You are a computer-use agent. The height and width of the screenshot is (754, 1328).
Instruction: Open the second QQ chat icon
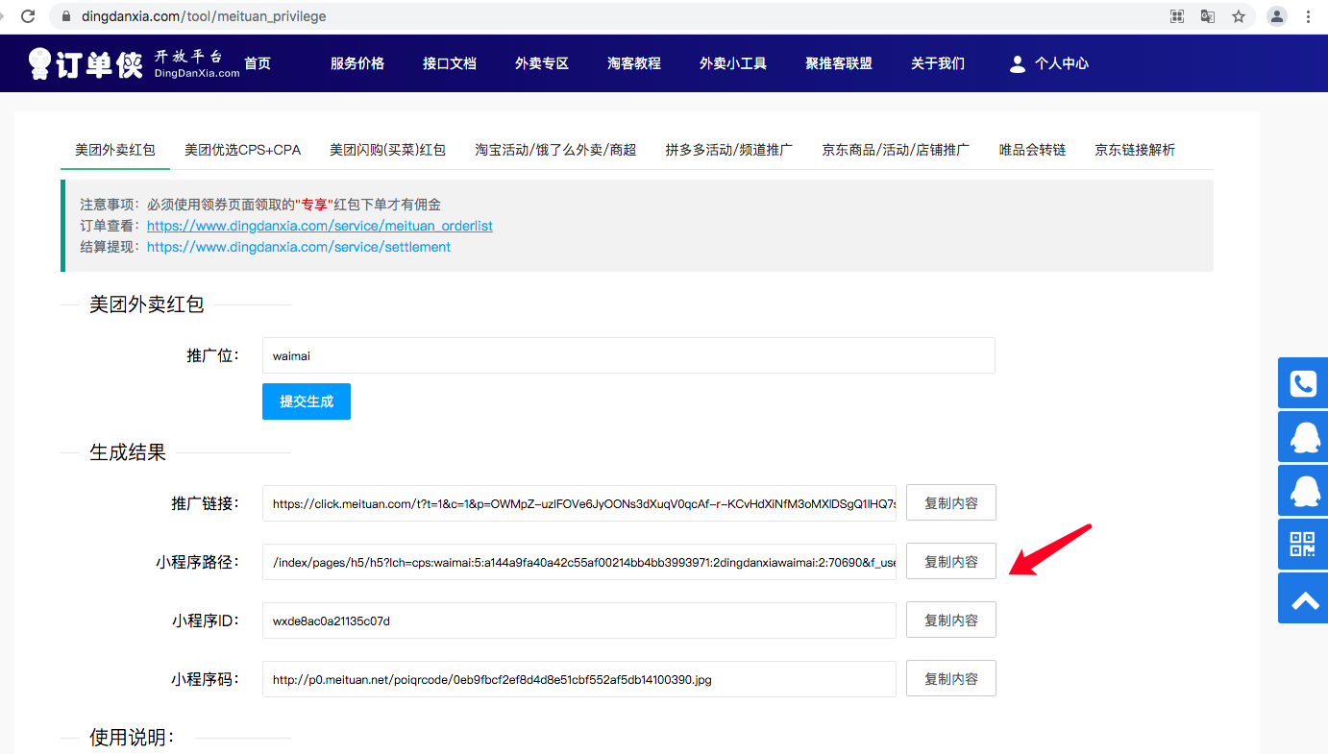(1303, 491)
